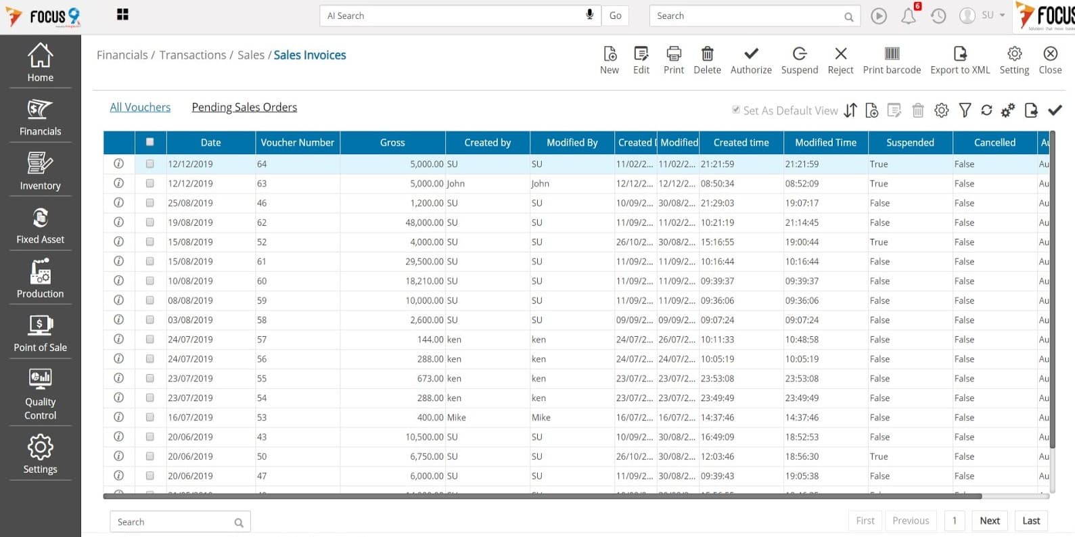Click the play circle icon in top bar
The image size is (1075, 537).
click(x=879, y=16)
